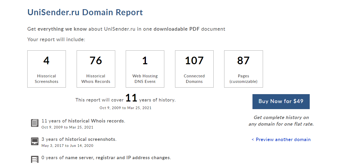Click '0 years of name server, registrar and IP address changes.'
Viewport: 337px width, 166px height.
[106, 158]
